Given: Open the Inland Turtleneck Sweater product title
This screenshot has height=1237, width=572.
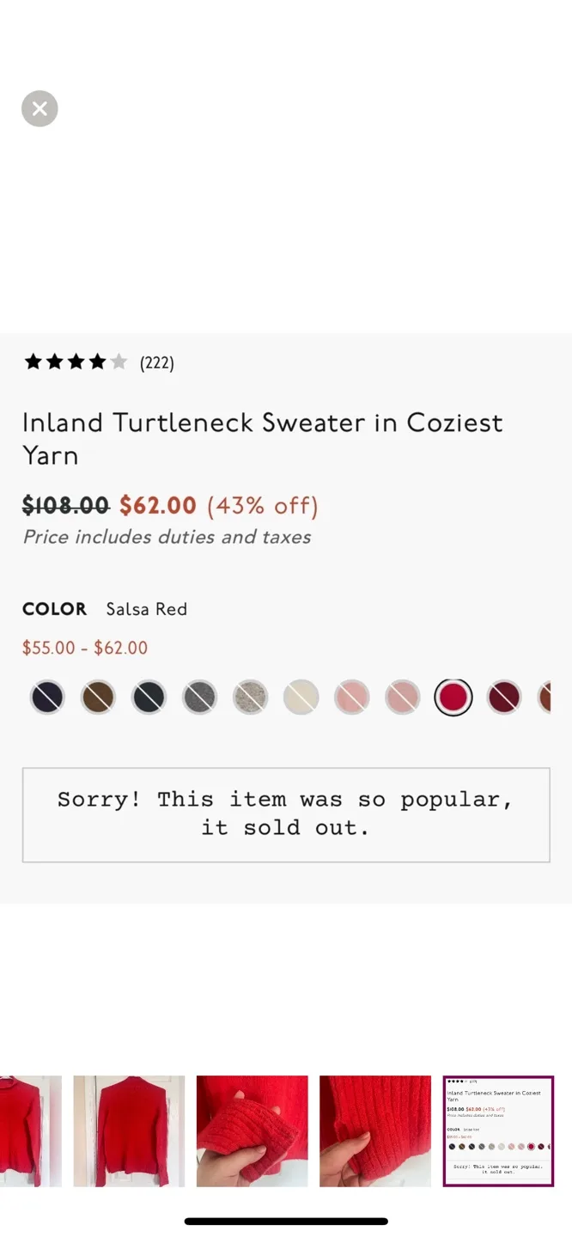Looking at the screenshot, I should 262,438.
